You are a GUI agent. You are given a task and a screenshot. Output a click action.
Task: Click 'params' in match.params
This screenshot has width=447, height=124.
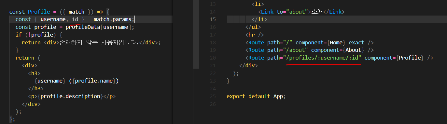(122, 19)
